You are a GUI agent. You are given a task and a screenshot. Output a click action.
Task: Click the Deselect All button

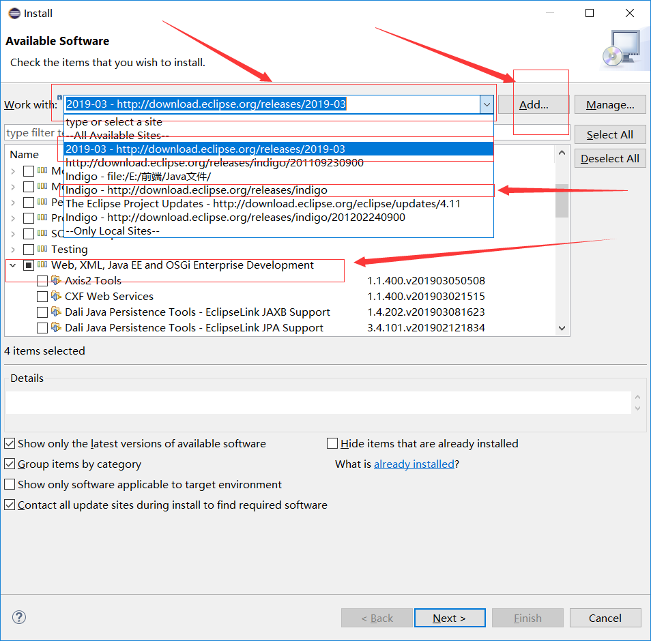pyautogui.click(x=610, y=158)
